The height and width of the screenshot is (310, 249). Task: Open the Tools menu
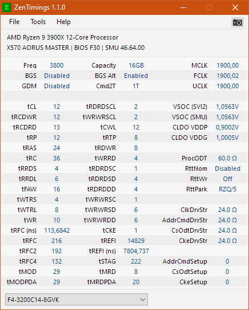pyautogui.click(x=38, y=22)
